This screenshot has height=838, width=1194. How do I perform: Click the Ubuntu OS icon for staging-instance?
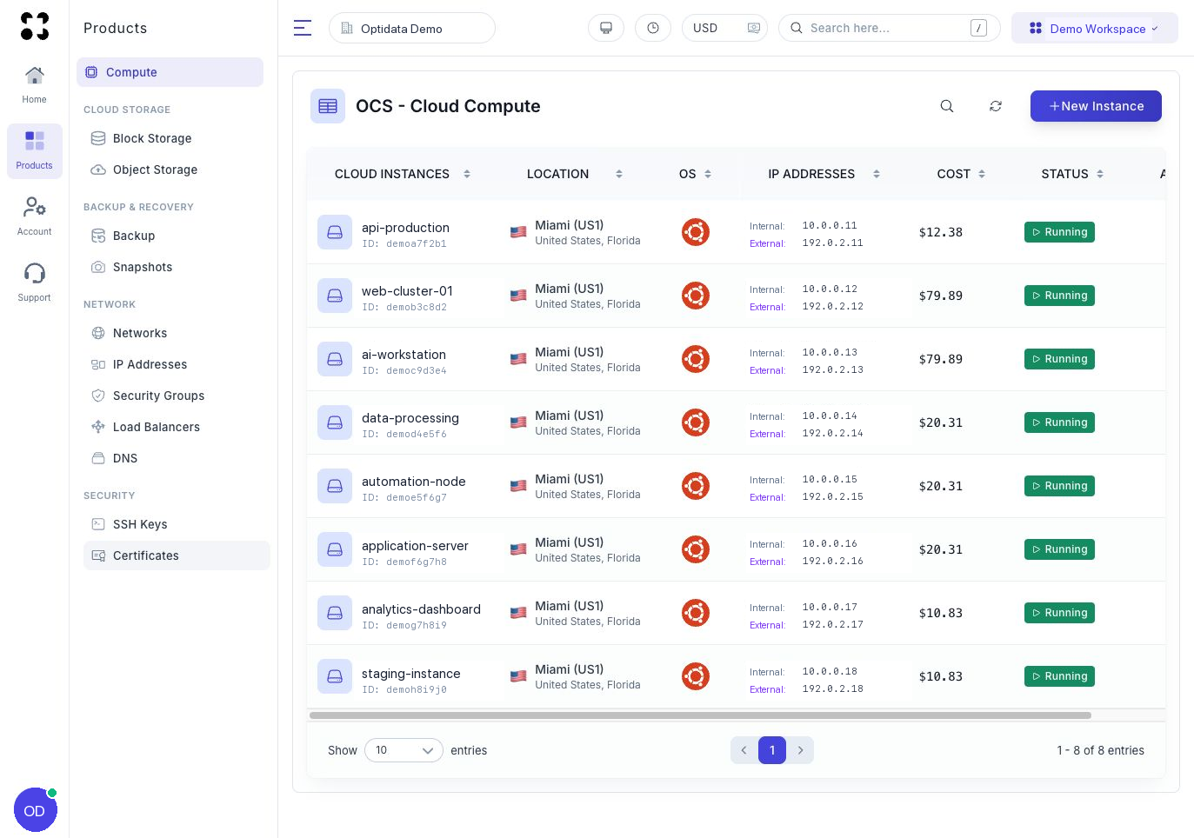point(696,676)
